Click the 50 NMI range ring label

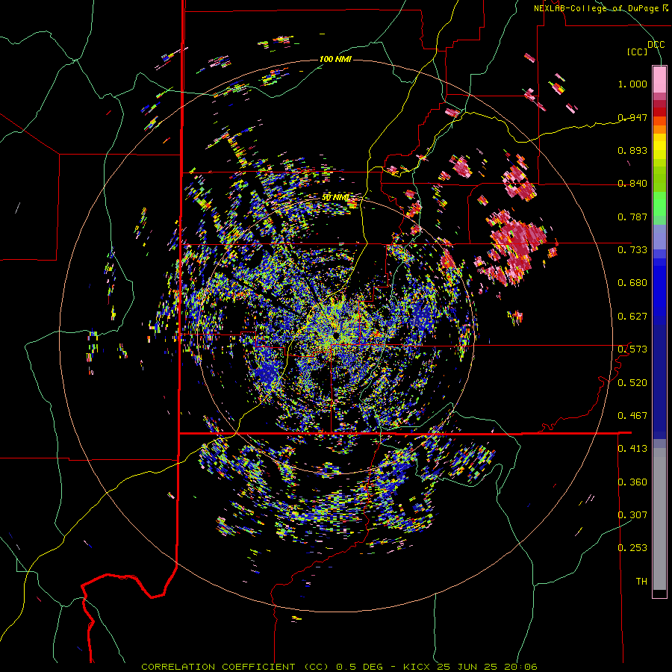[x=335, y=198]
